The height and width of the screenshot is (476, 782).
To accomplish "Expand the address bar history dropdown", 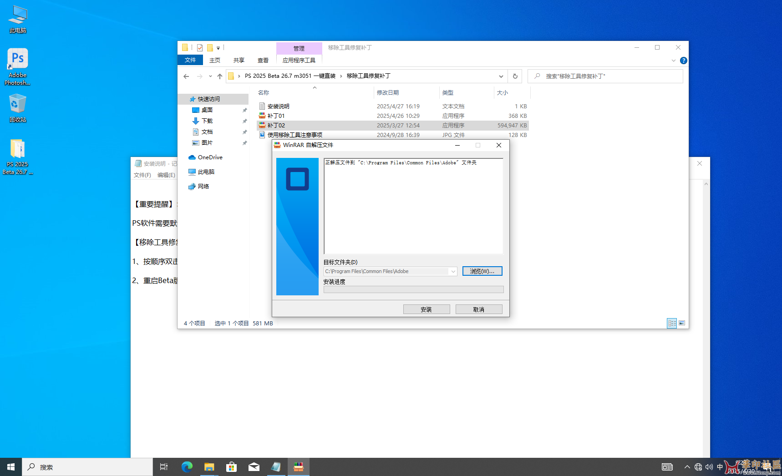I will tap(501, 76).
